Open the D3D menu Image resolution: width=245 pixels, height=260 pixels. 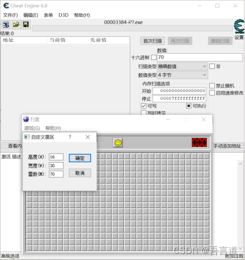63,15
